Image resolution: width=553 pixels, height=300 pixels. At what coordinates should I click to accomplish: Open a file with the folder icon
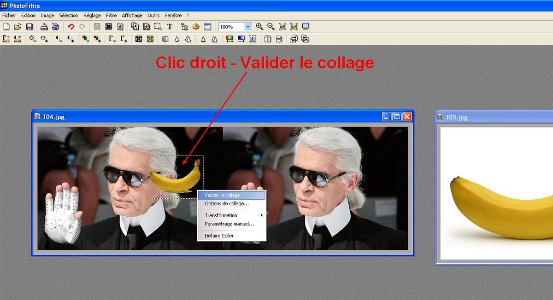tap(18, 27)
